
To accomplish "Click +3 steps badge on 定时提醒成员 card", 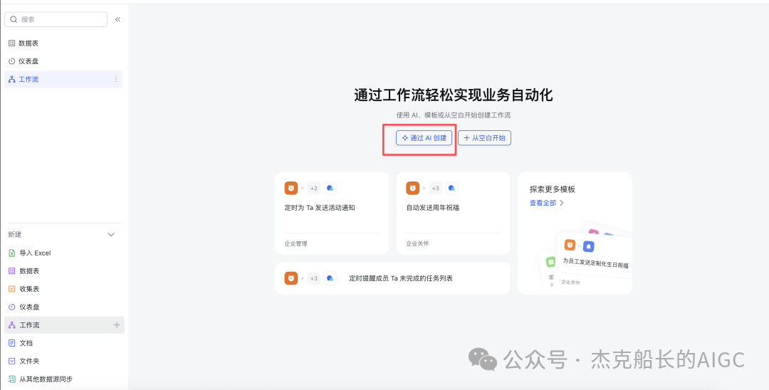I will coord(314,278).
